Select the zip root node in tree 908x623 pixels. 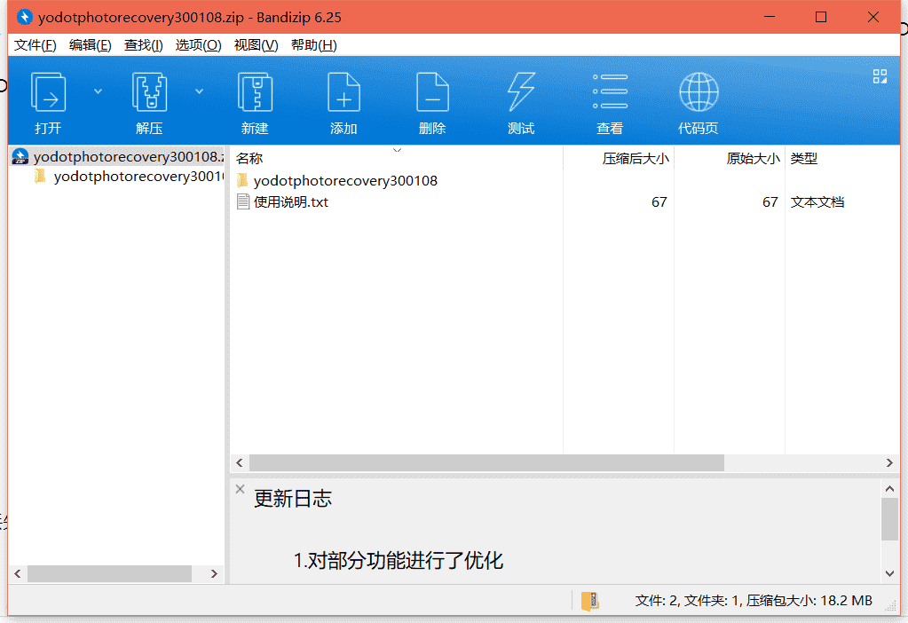coord(117,156)
